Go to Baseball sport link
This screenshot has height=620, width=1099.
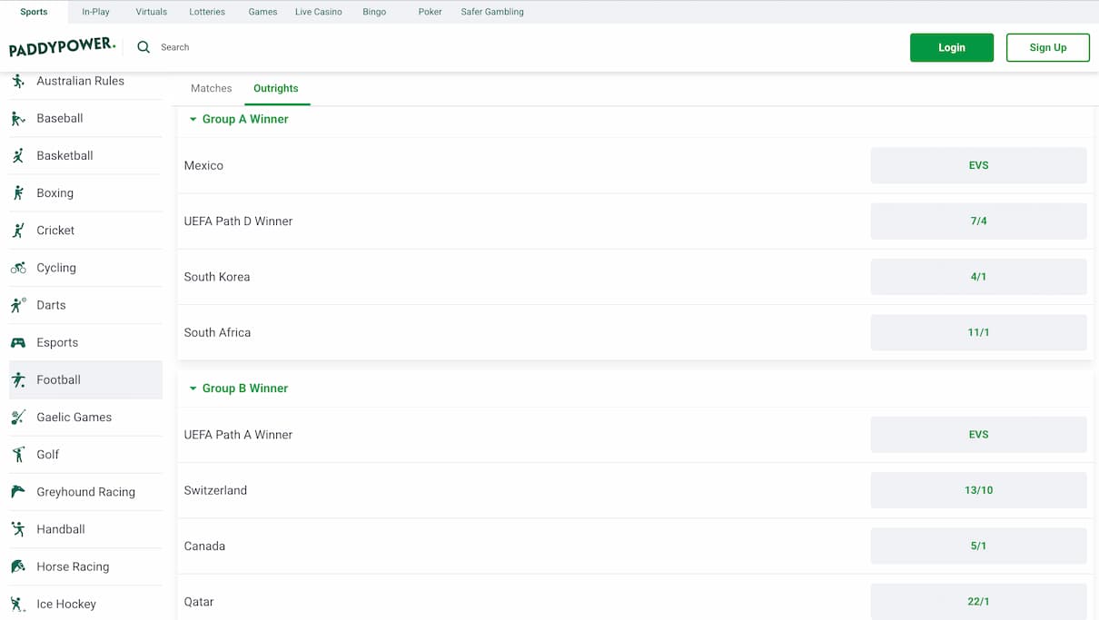(85, 118)
